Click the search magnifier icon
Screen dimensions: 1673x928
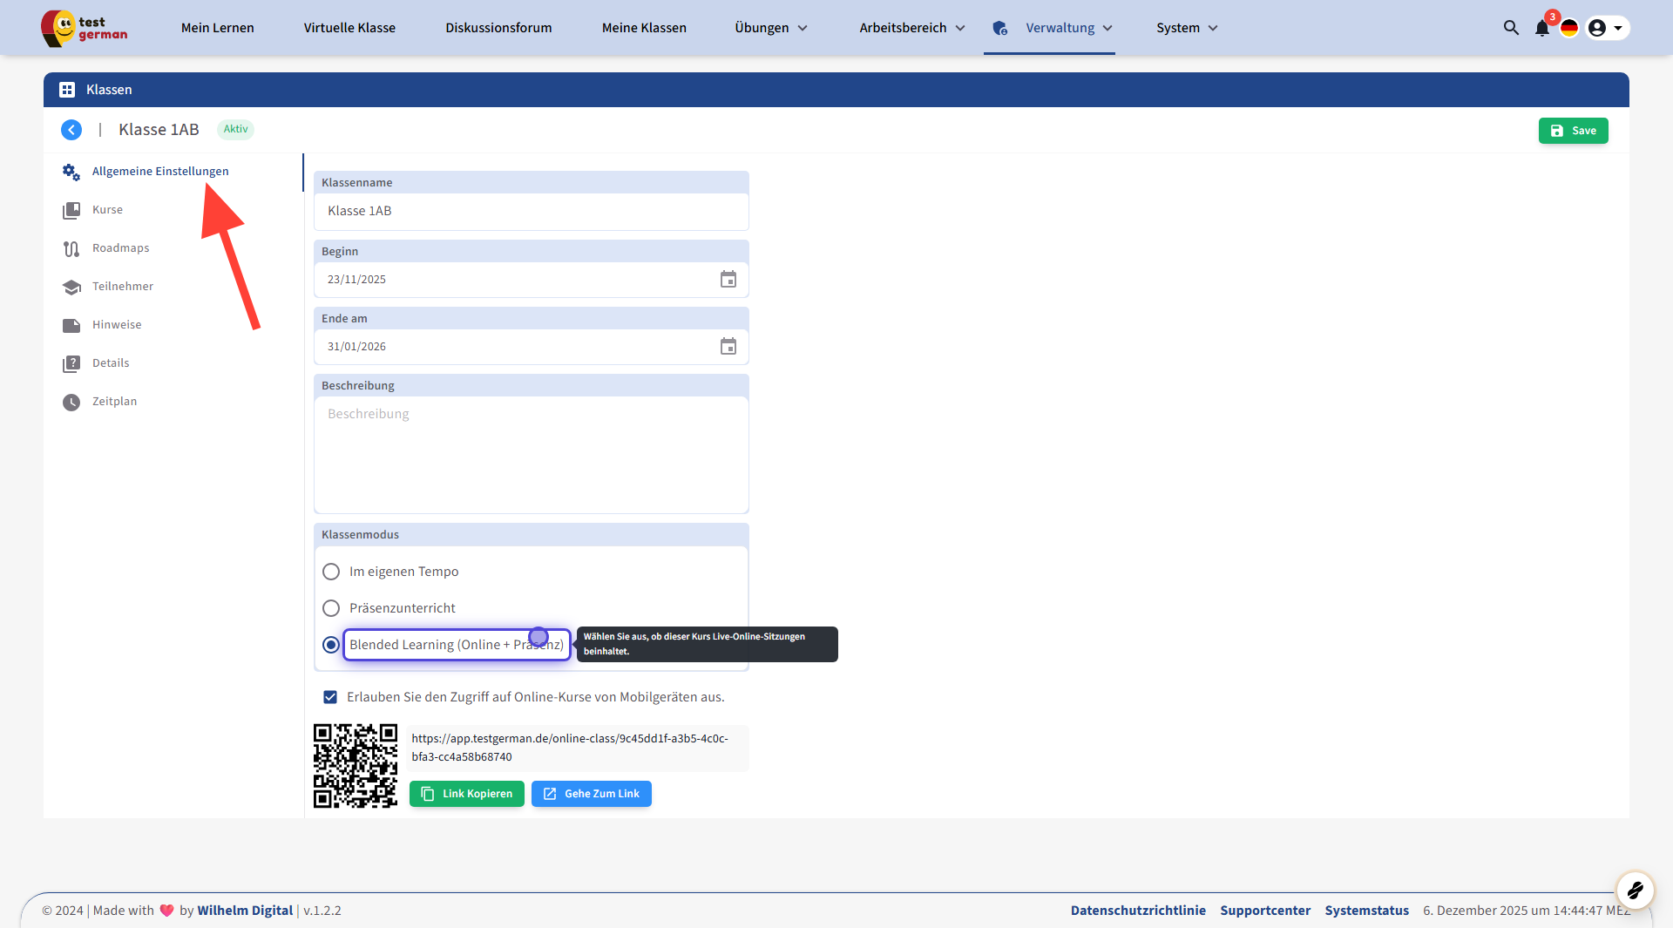(1511, 28)
